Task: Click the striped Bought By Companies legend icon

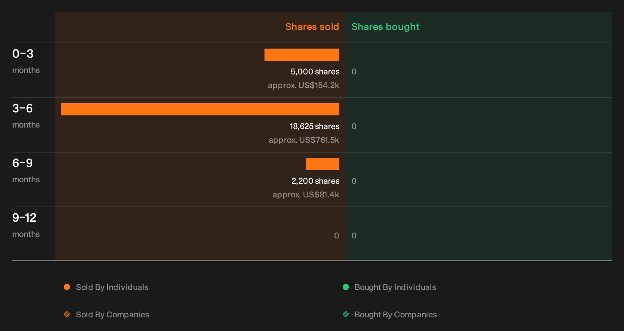Action: (x=346, y=314)
